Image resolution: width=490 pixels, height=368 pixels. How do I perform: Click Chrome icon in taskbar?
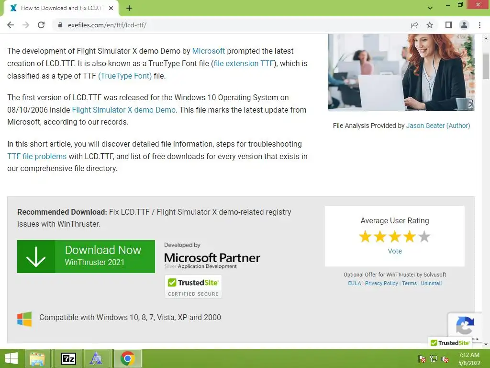127,358
